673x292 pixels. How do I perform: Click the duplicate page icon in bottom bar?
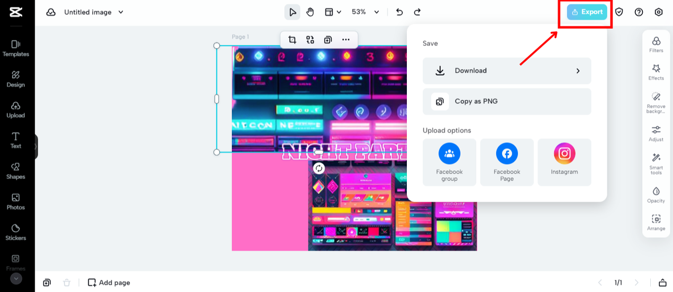tap(47, 282)
